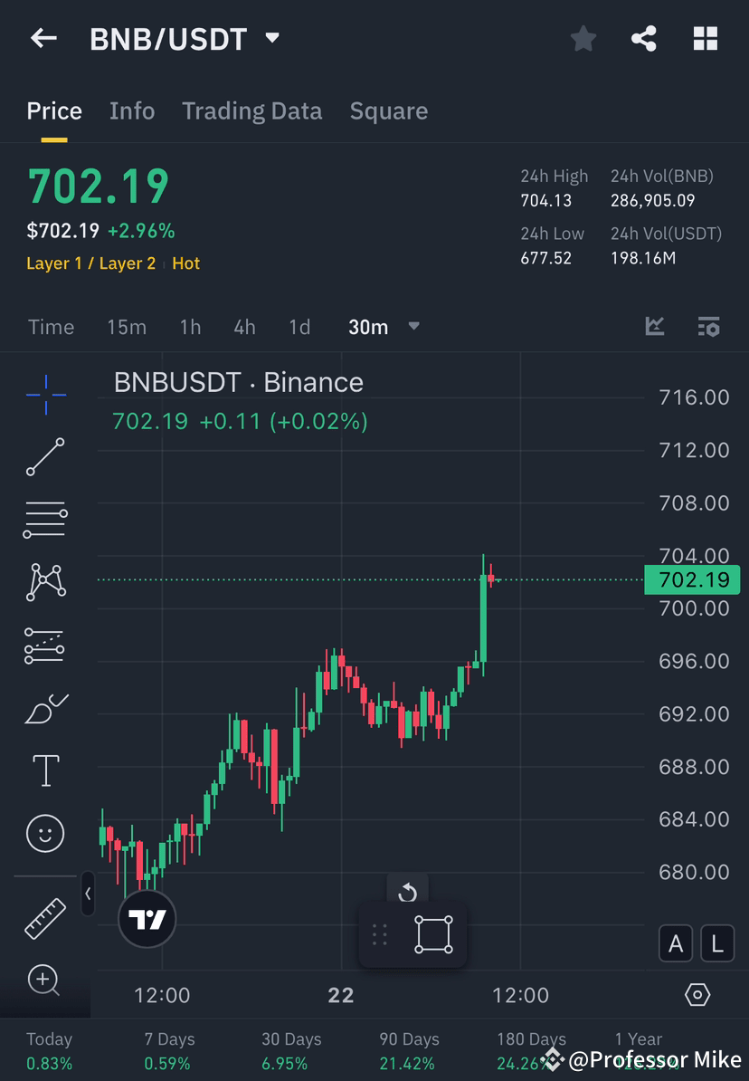
Task: Open the 30m interval dropdown
Action: click(384, 327)
